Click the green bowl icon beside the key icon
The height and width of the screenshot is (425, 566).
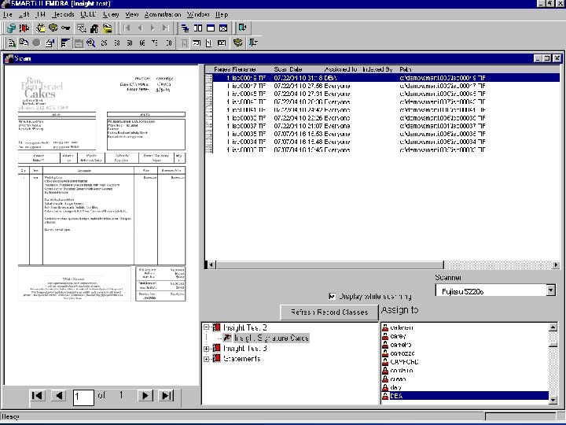click(x=53, y=28)
